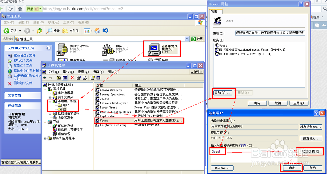Click the 后退 back button in 管理工具 window

[10, 31]
